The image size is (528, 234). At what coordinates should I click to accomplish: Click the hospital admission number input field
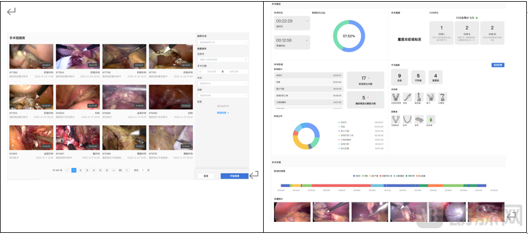(222, 59)
